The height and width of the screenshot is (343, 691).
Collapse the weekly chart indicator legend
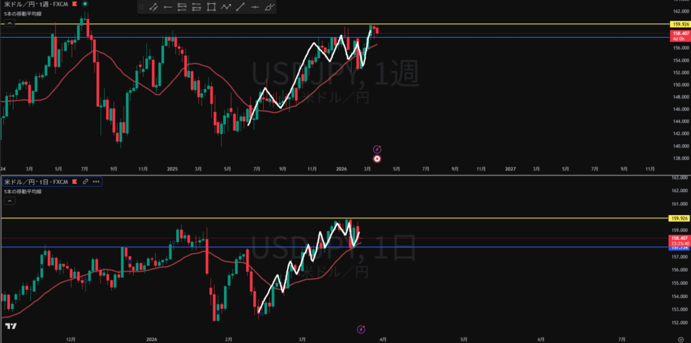coord(9,23)
